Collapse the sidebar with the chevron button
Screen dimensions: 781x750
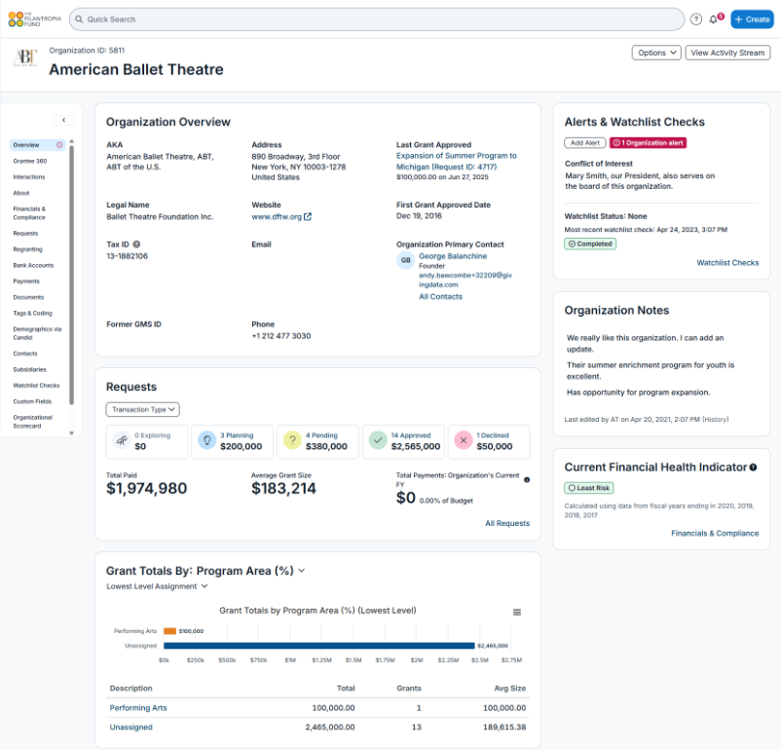(x=63, y=120)
